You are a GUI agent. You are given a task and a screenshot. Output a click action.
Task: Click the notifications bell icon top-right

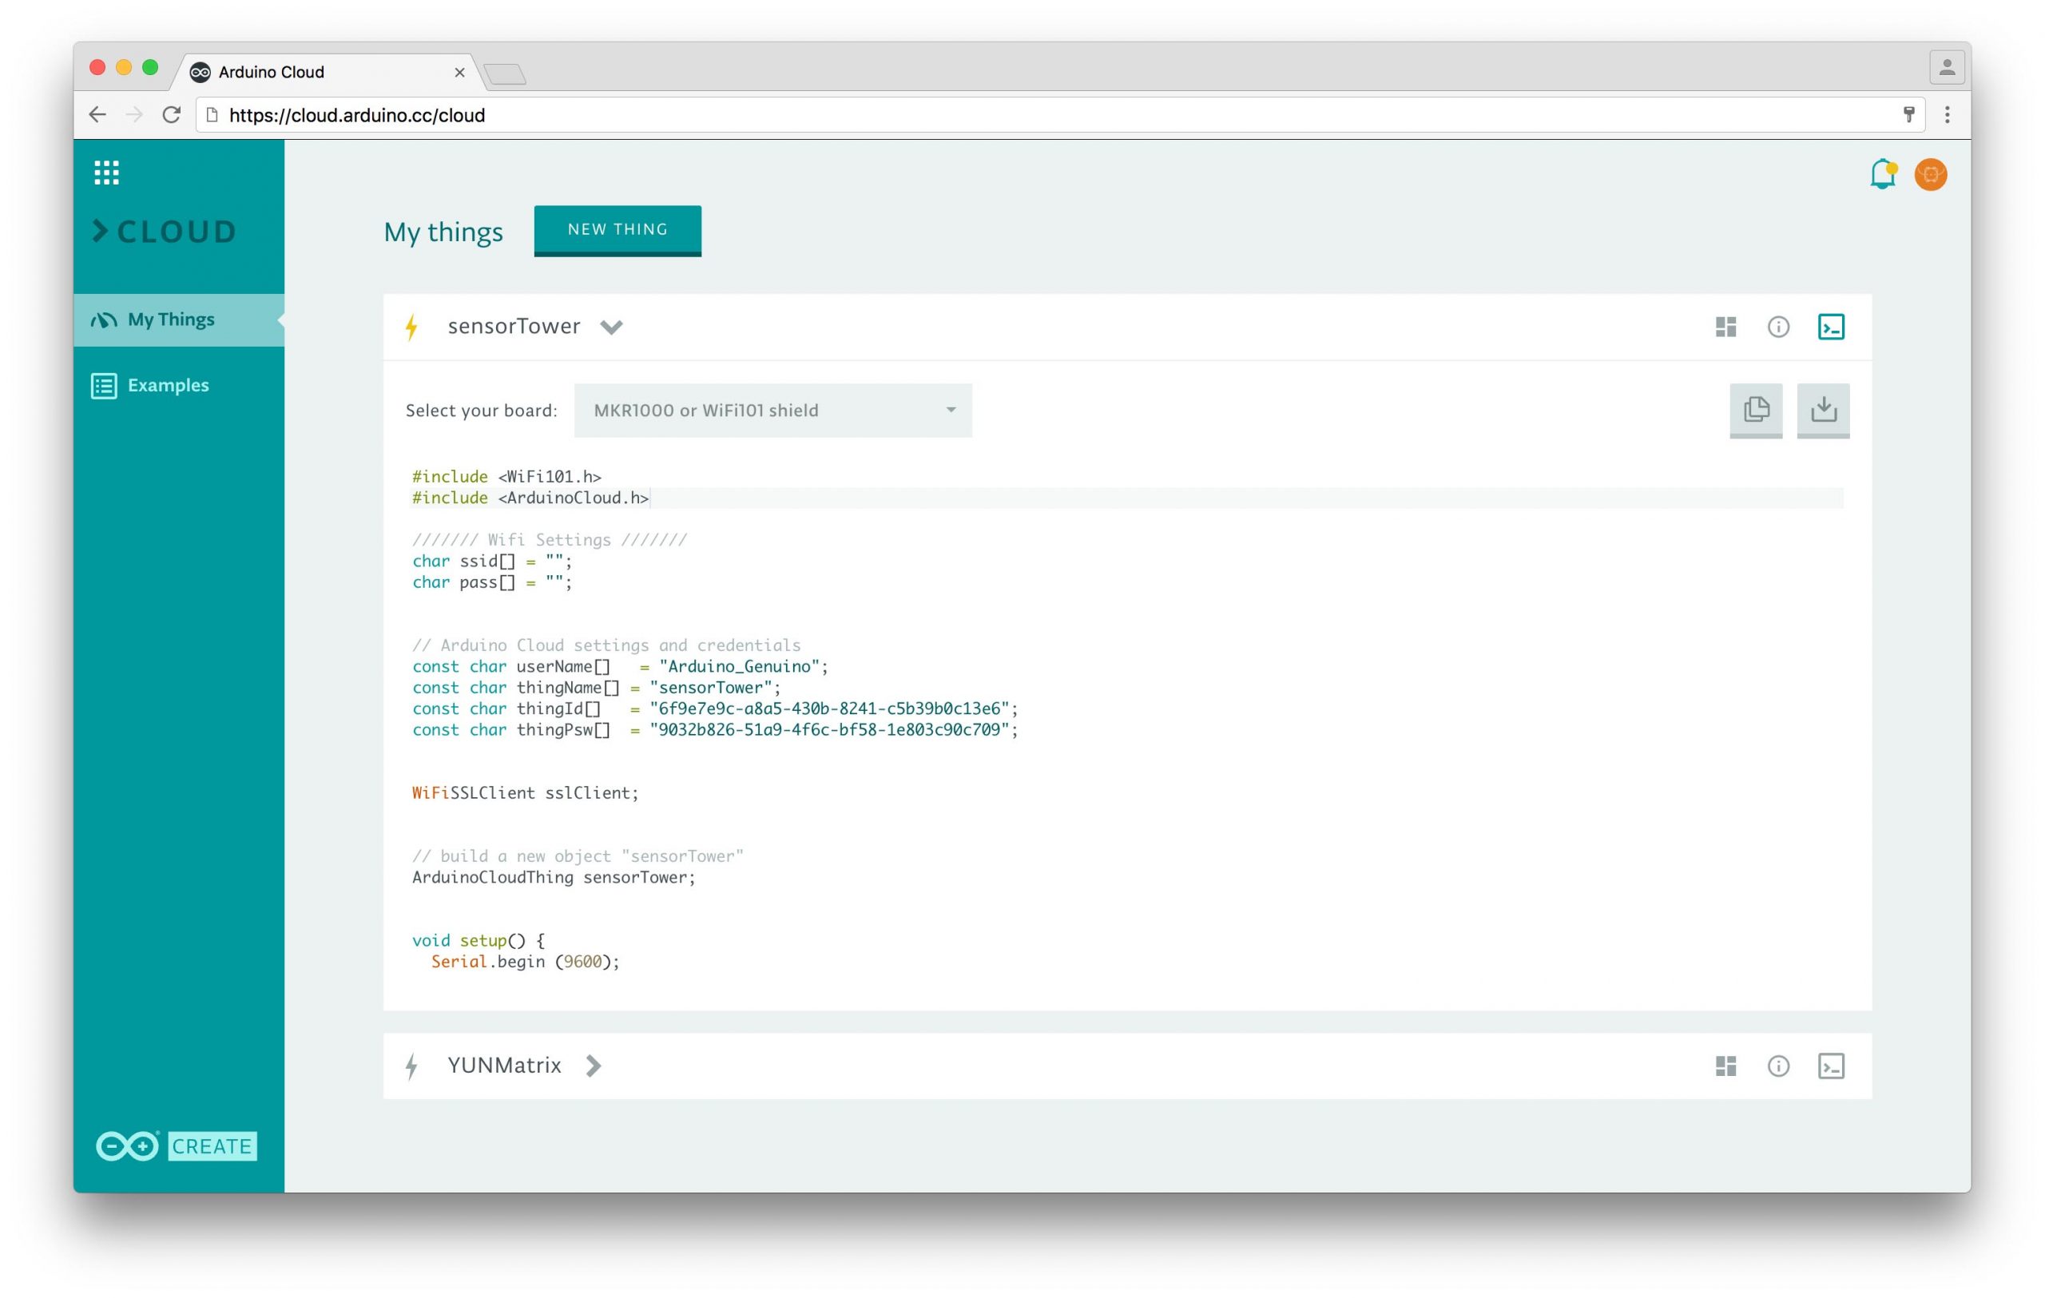1883,174
